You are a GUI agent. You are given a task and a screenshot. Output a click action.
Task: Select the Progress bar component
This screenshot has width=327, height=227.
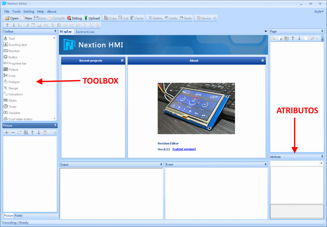(15, 63)
